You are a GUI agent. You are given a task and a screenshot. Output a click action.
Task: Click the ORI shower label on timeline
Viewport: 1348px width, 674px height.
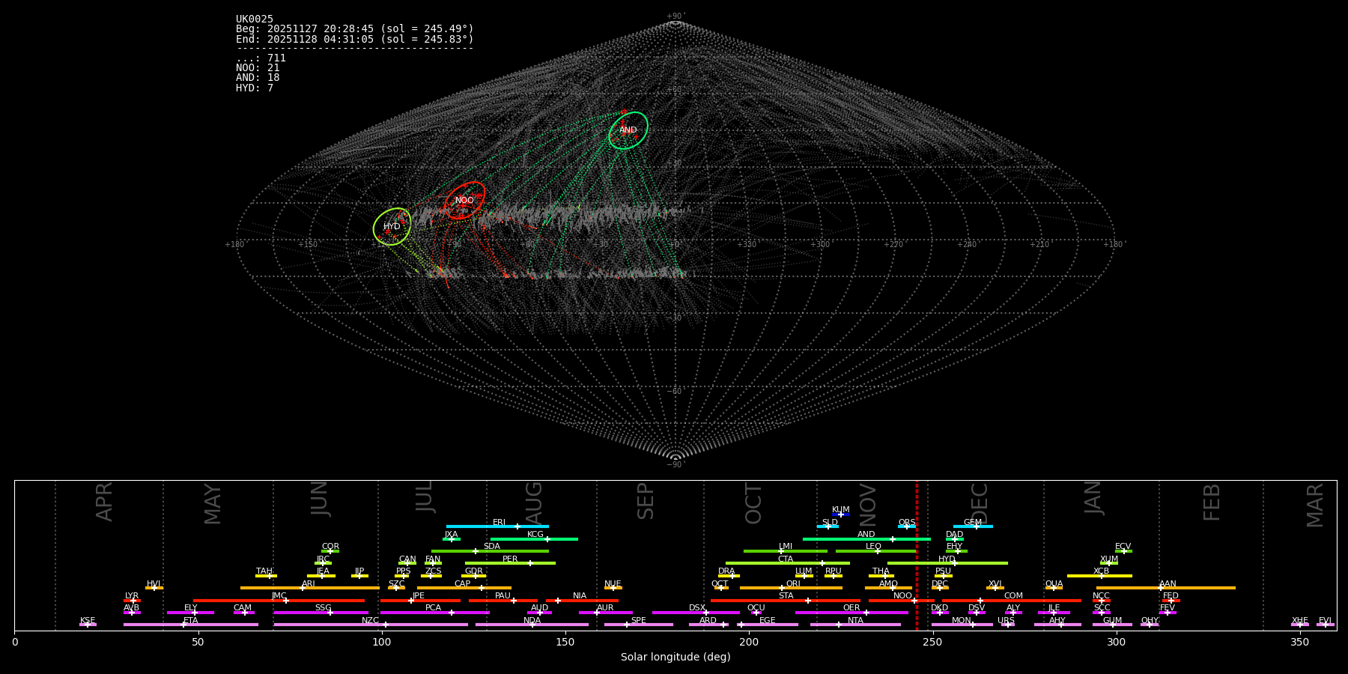click(793, 583)
